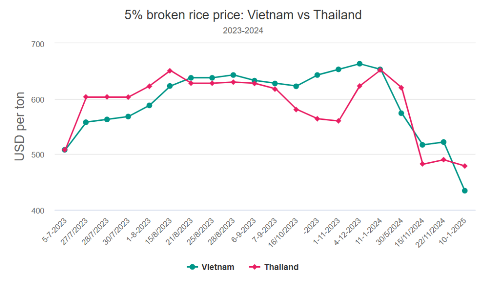Click the 5-7-2023 x-axis label
Screen dimensions: 493x285
pyautogui.click(x=54, y=229)
